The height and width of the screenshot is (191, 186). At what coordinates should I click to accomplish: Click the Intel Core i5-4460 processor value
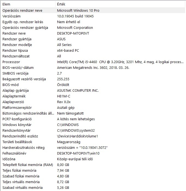click(120, 62)
